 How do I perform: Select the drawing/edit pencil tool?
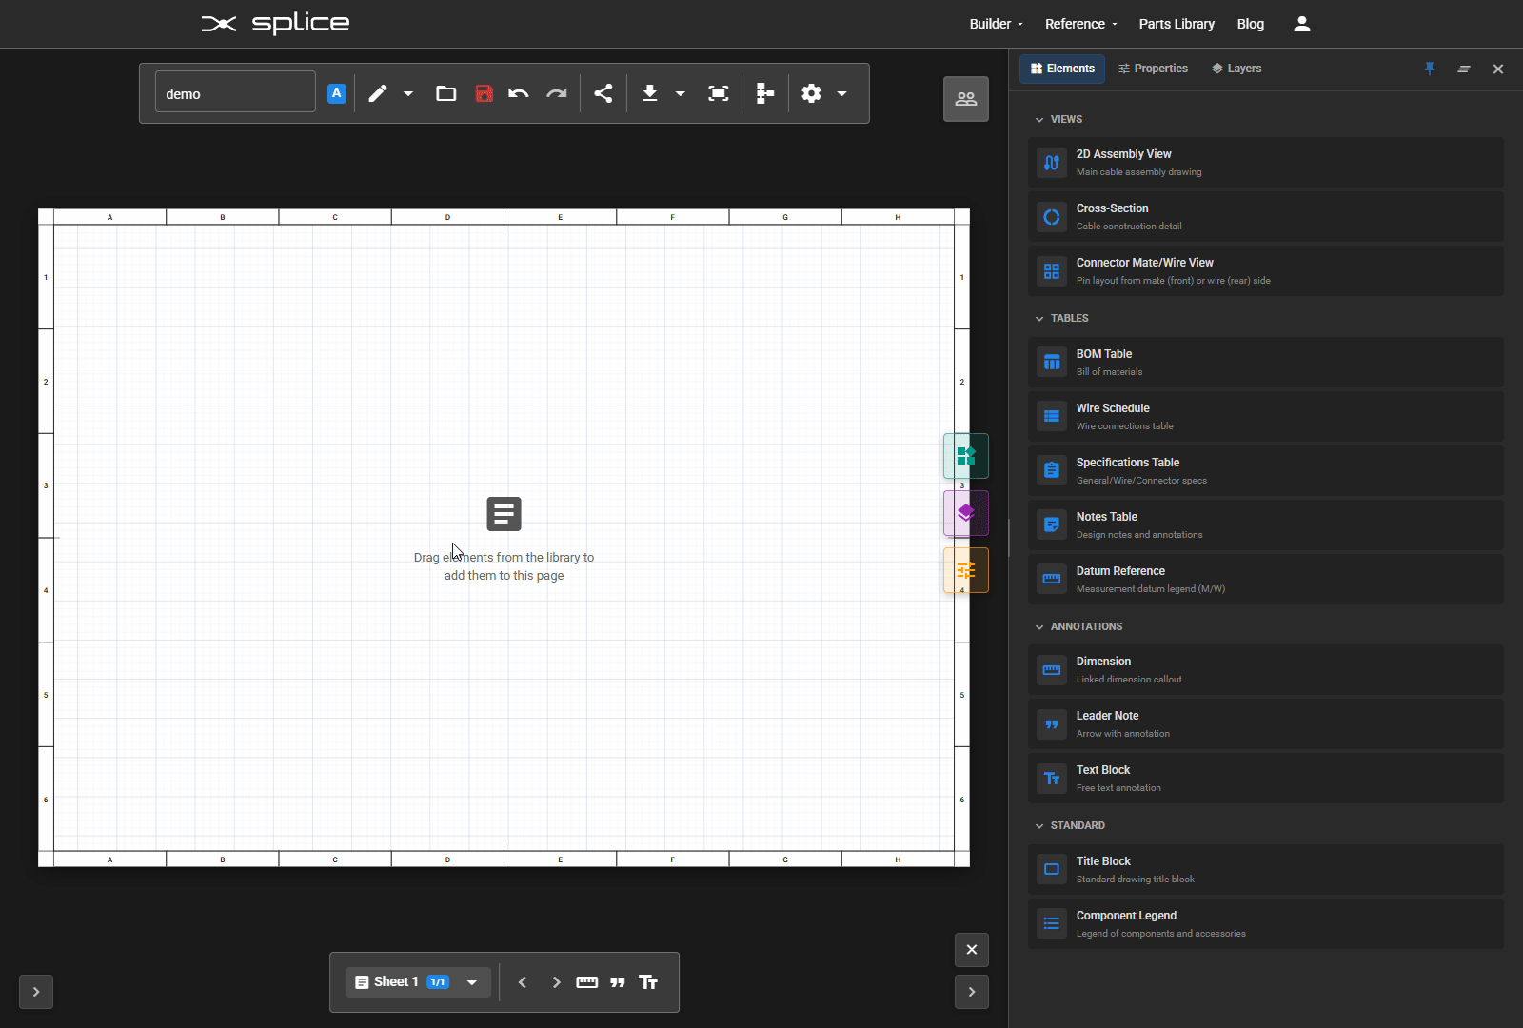[x=378, y=92]
